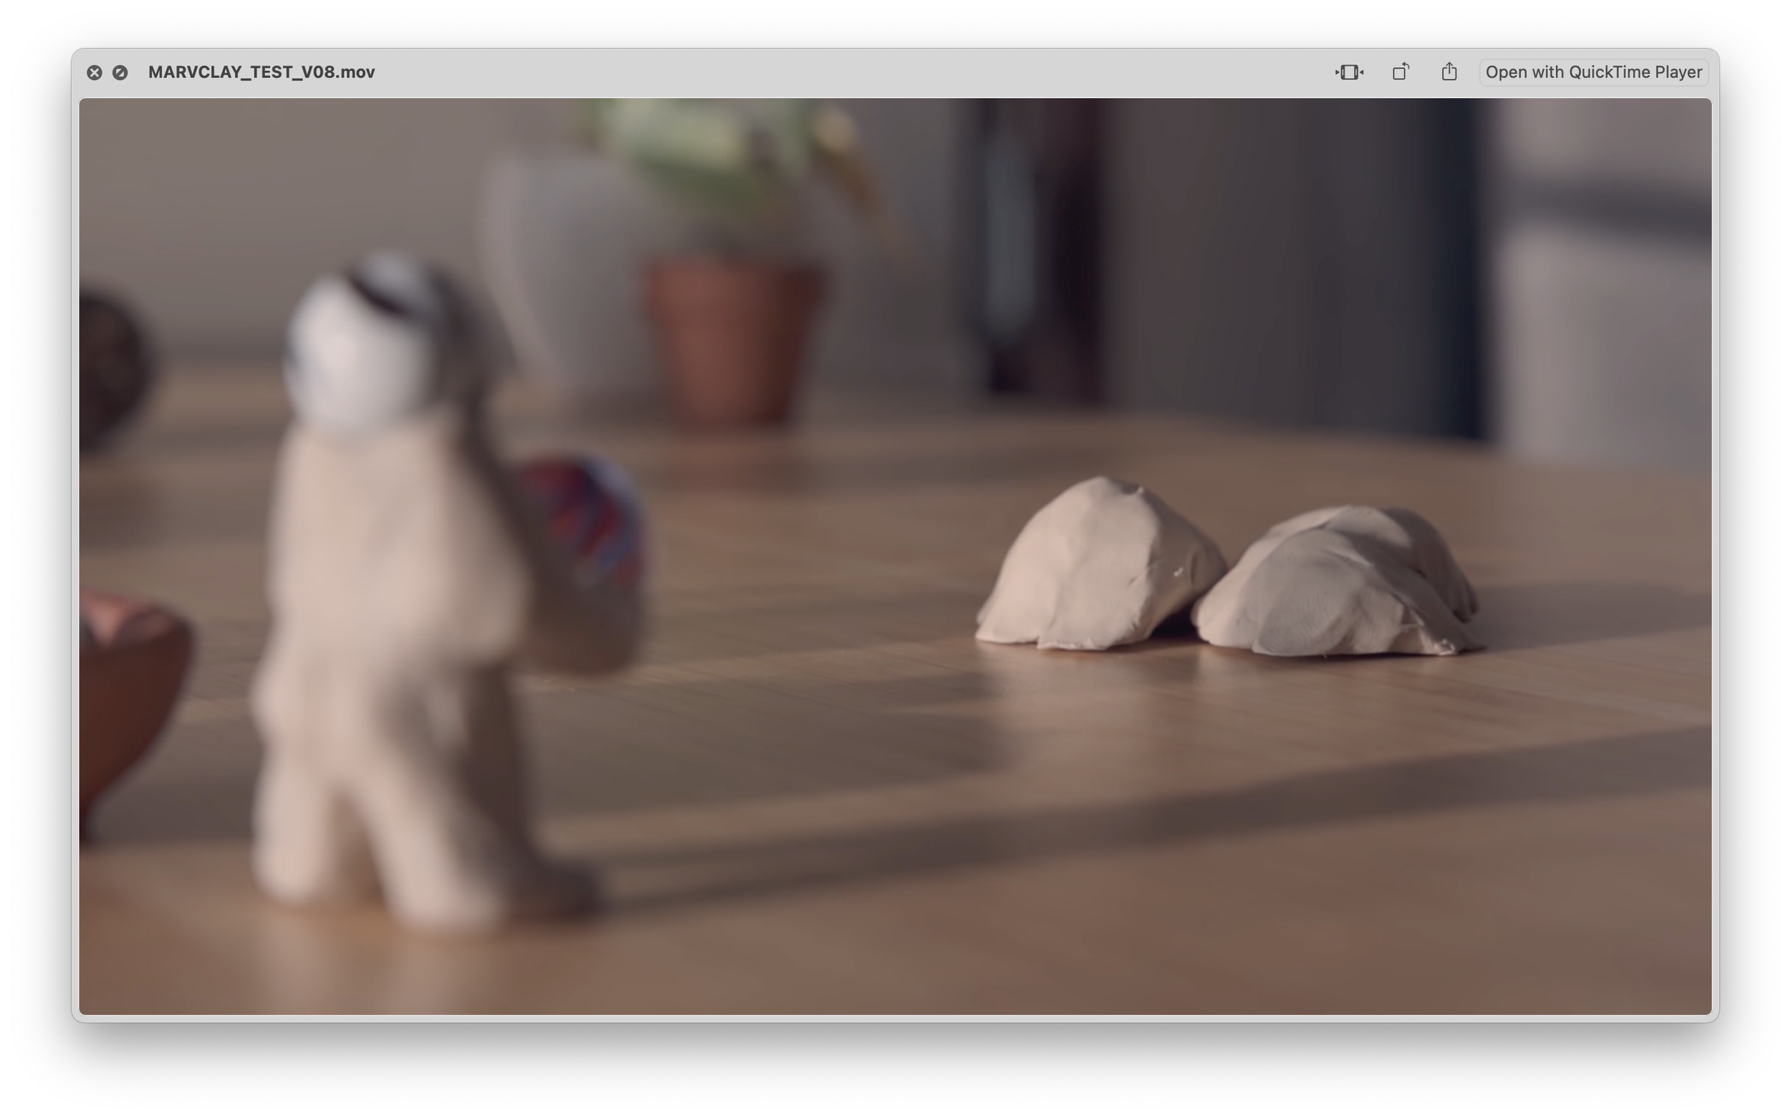Close the Quick Look preview
1791x1117 pixels.
(94, 72)
